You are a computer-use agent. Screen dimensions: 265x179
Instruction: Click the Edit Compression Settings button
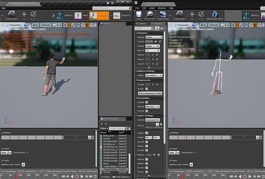tap(150, 93)
